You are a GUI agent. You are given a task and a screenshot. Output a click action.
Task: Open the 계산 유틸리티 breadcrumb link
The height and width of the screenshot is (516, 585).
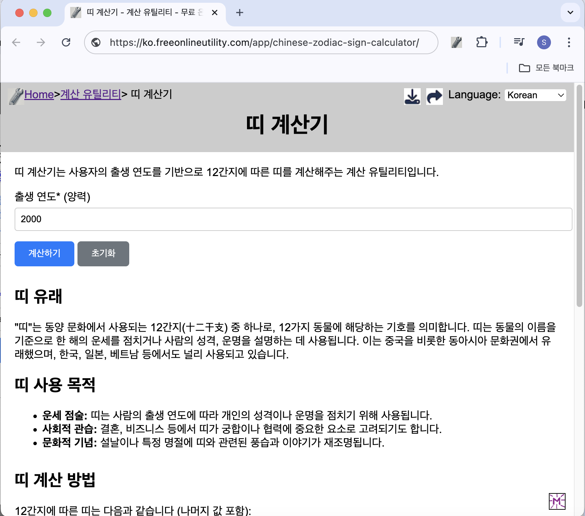91,94
